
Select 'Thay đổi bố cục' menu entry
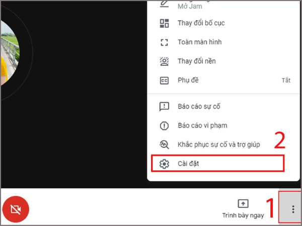[201, 24]
